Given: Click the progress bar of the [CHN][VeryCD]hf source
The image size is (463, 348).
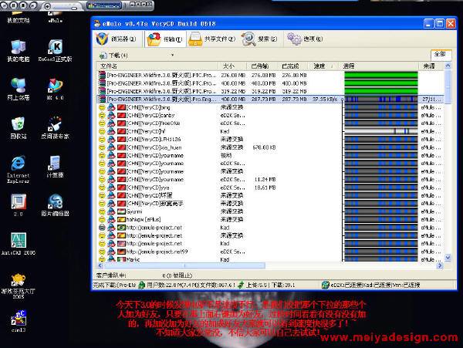Looking at the screenshot, I should point(381,131).
